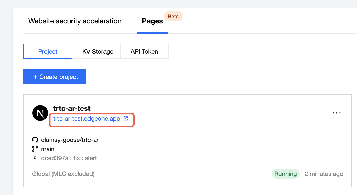Click the dced397a commit message text
This screenshot has width=357, height=195.
[69, 158]
